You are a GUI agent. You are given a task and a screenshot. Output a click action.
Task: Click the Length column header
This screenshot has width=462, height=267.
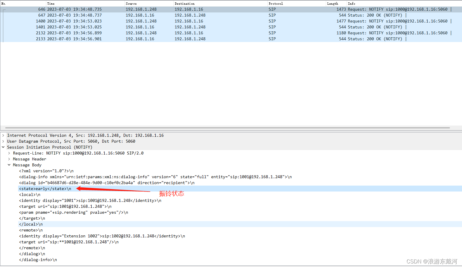[x=336, y=4]
